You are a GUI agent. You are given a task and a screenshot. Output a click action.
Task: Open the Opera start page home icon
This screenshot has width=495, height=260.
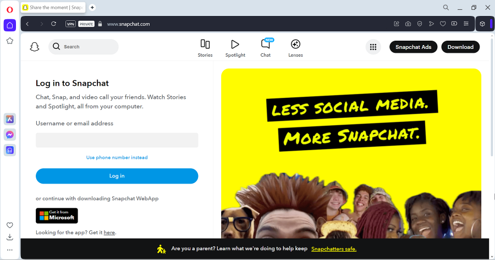tap(10, 25)
